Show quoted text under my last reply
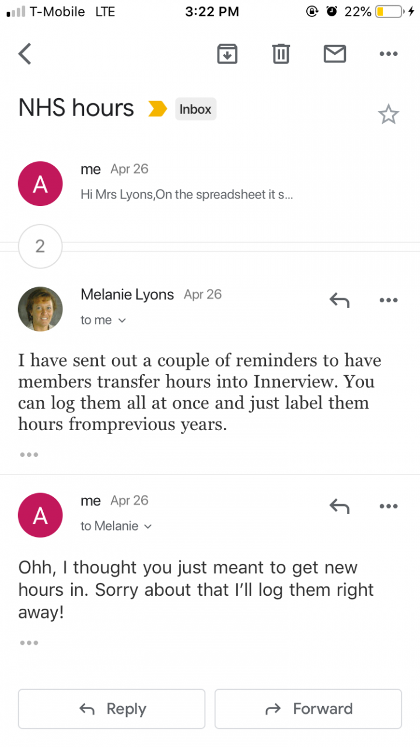 tap(29, 643)
